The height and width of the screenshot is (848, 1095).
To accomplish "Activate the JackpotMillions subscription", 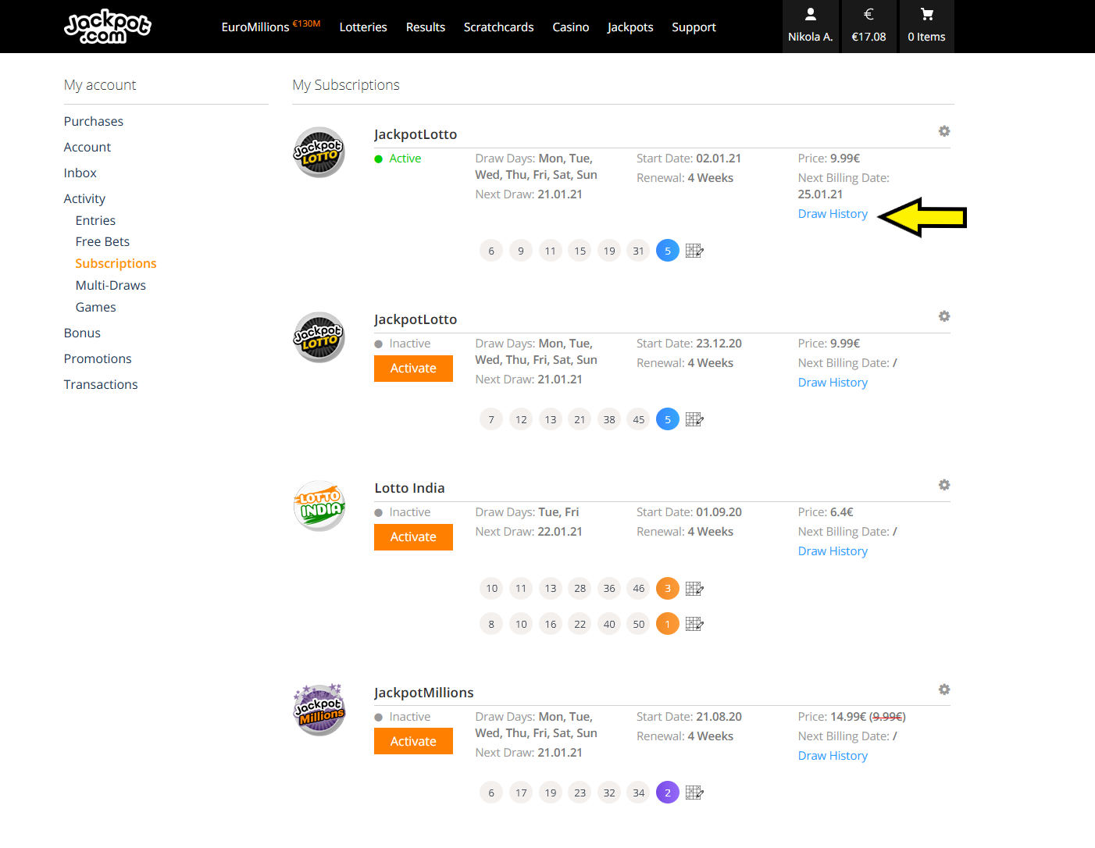I will pyautogui.click(x=413, y=742).
